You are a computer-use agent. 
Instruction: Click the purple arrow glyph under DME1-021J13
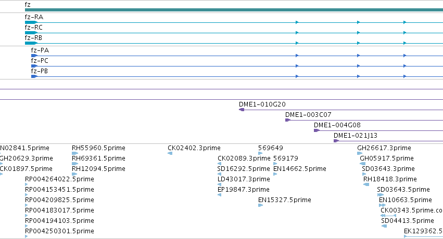(x=336, y=141)
